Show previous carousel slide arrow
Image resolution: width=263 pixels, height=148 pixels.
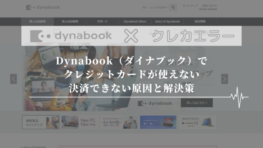coord(14,79)
